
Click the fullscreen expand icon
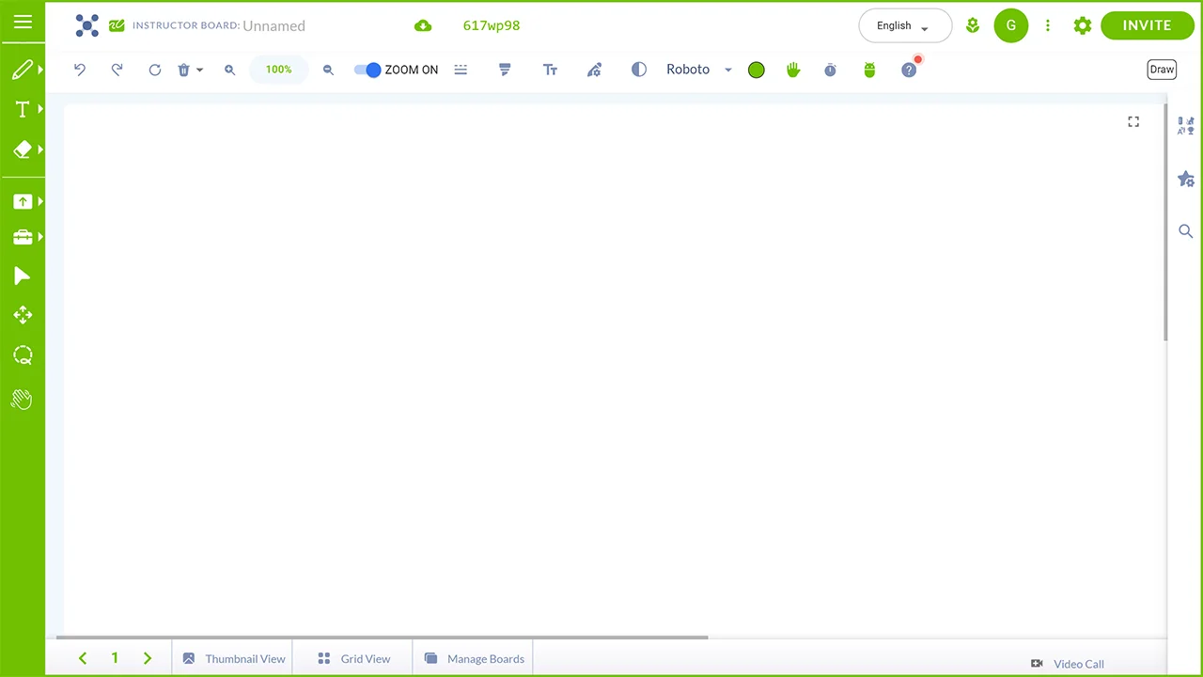tap(1133, 121)
